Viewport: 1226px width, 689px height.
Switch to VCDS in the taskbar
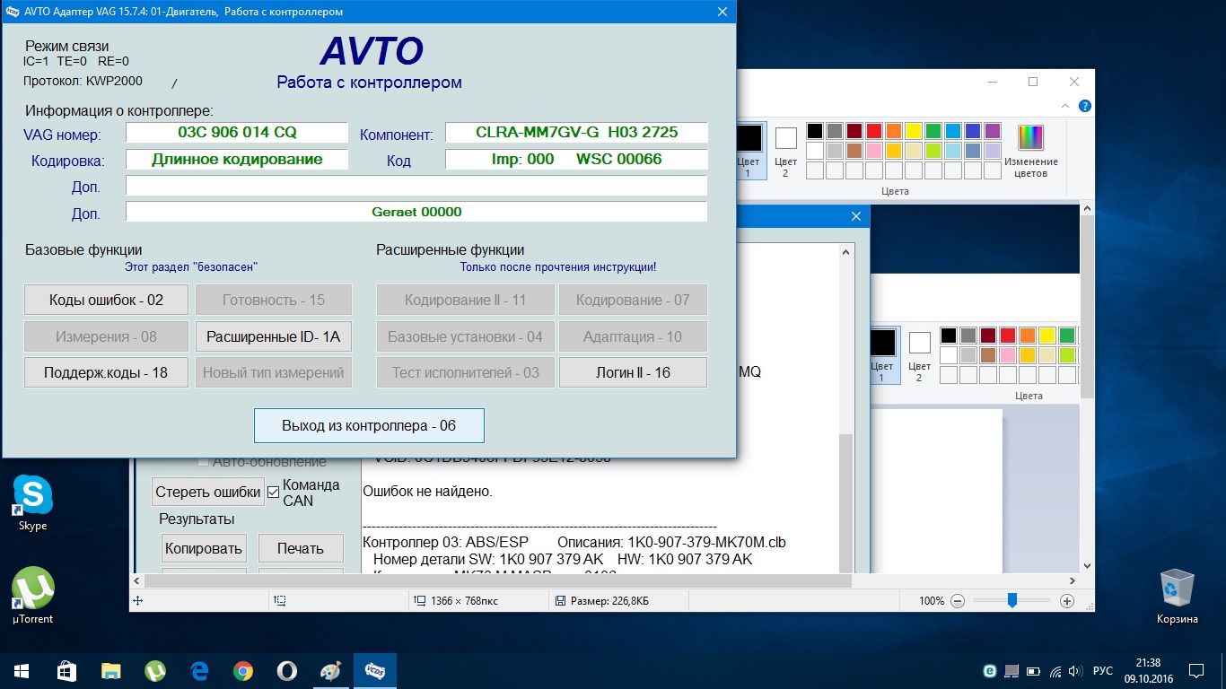click(x=374, y=671)
